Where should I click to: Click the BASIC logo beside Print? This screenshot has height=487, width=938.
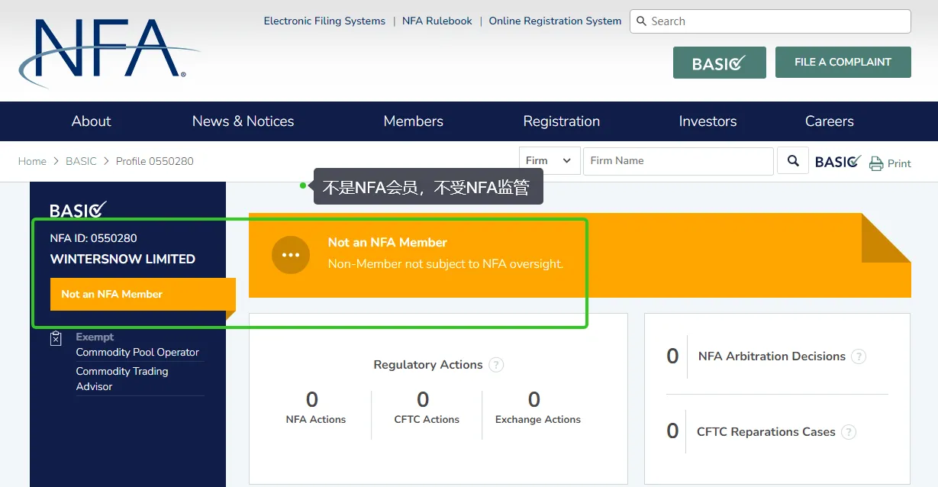coord(838,161)
